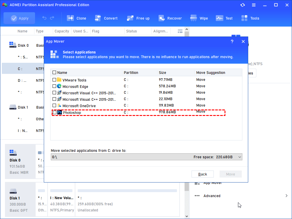Toggle the select-all Name header checkbox
Viewport: 292px width, 219px height.
54,72
